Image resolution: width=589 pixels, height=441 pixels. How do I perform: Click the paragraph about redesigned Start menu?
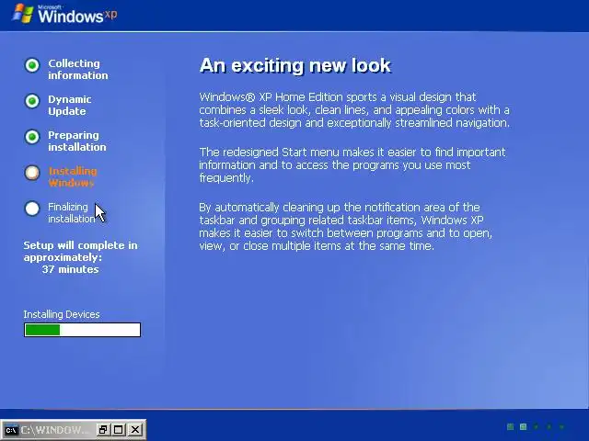(352, 165)
